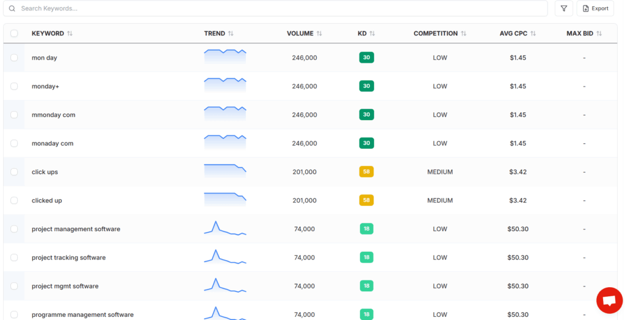Click volume 246,000 in 'mon day' row
The height and width of the screenshot is (320, 625).
point(305,58)
